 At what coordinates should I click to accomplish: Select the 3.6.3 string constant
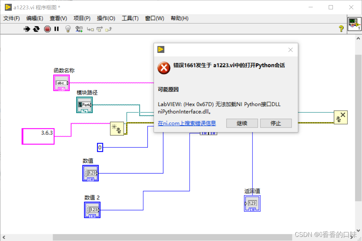(x=38, y=136)
